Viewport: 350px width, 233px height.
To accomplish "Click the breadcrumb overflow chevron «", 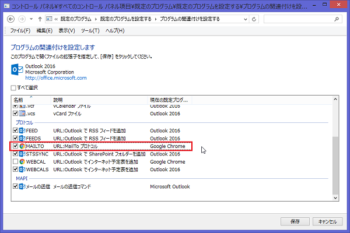I will [x=56, y=19].
